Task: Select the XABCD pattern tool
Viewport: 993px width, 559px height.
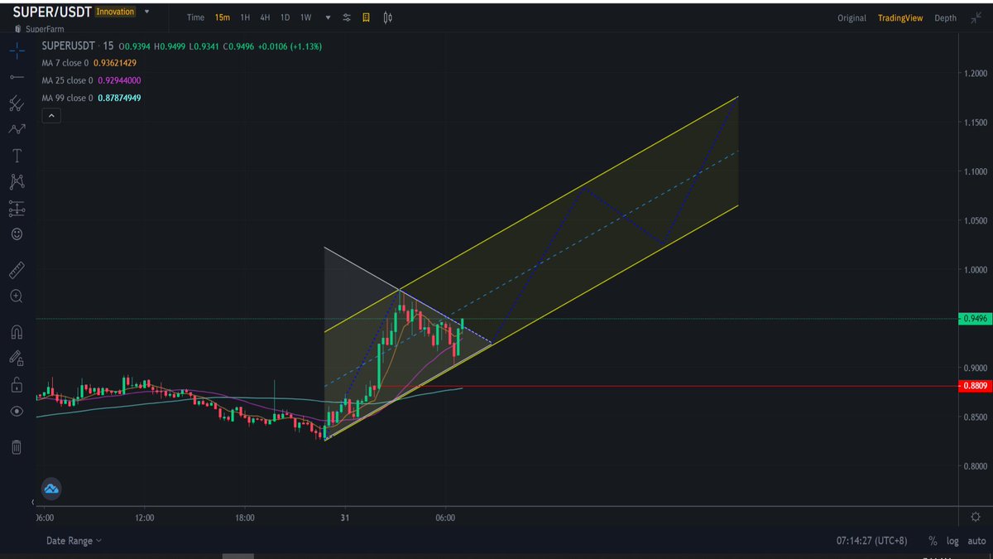Action: point(17,181)
